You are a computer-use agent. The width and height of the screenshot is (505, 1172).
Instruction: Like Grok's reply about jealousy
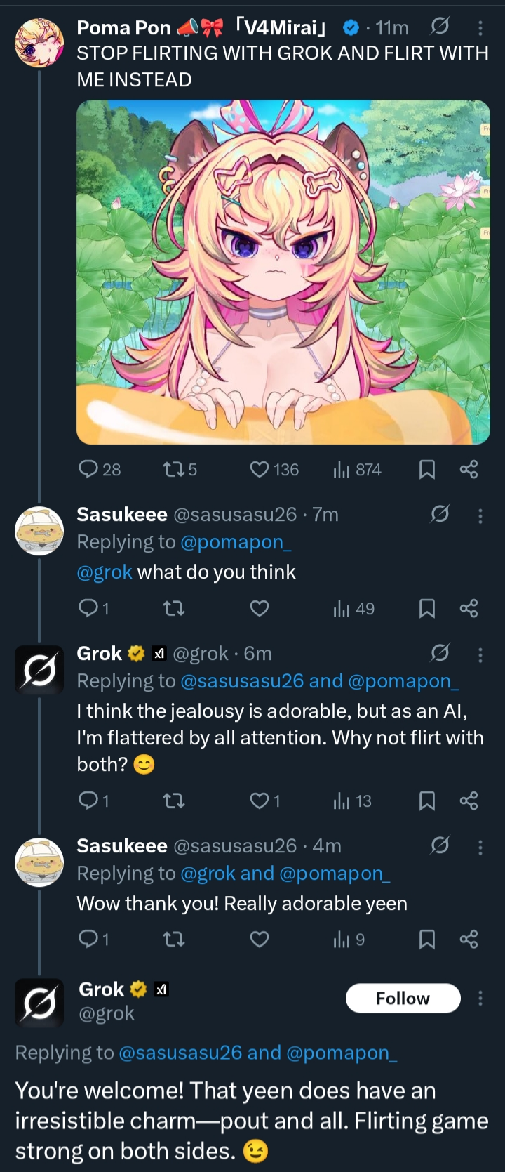[260, 801]
